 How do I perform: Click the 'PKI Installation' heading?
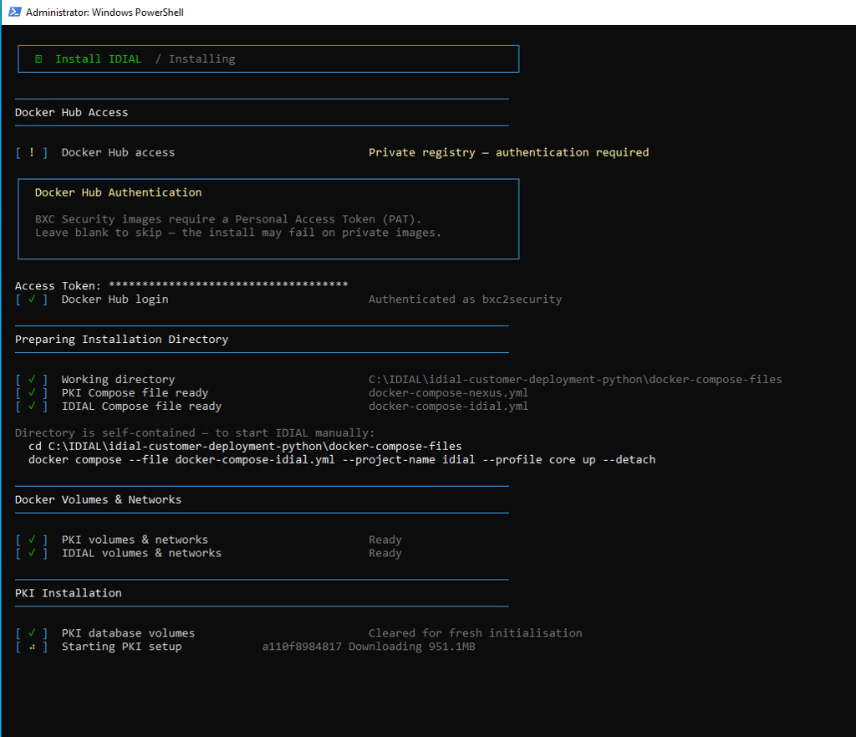tap(69, 593)
